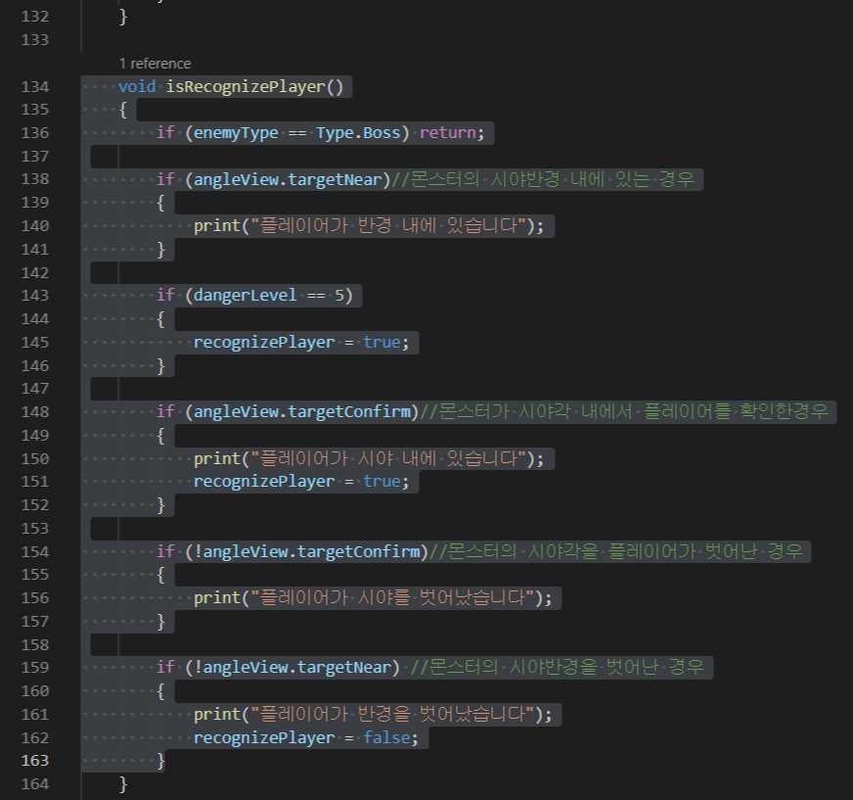Click '!angleView.targetNear' on line 159
Image resolution: width=853 pixels, height=800 pixels.
coord(292,667)
